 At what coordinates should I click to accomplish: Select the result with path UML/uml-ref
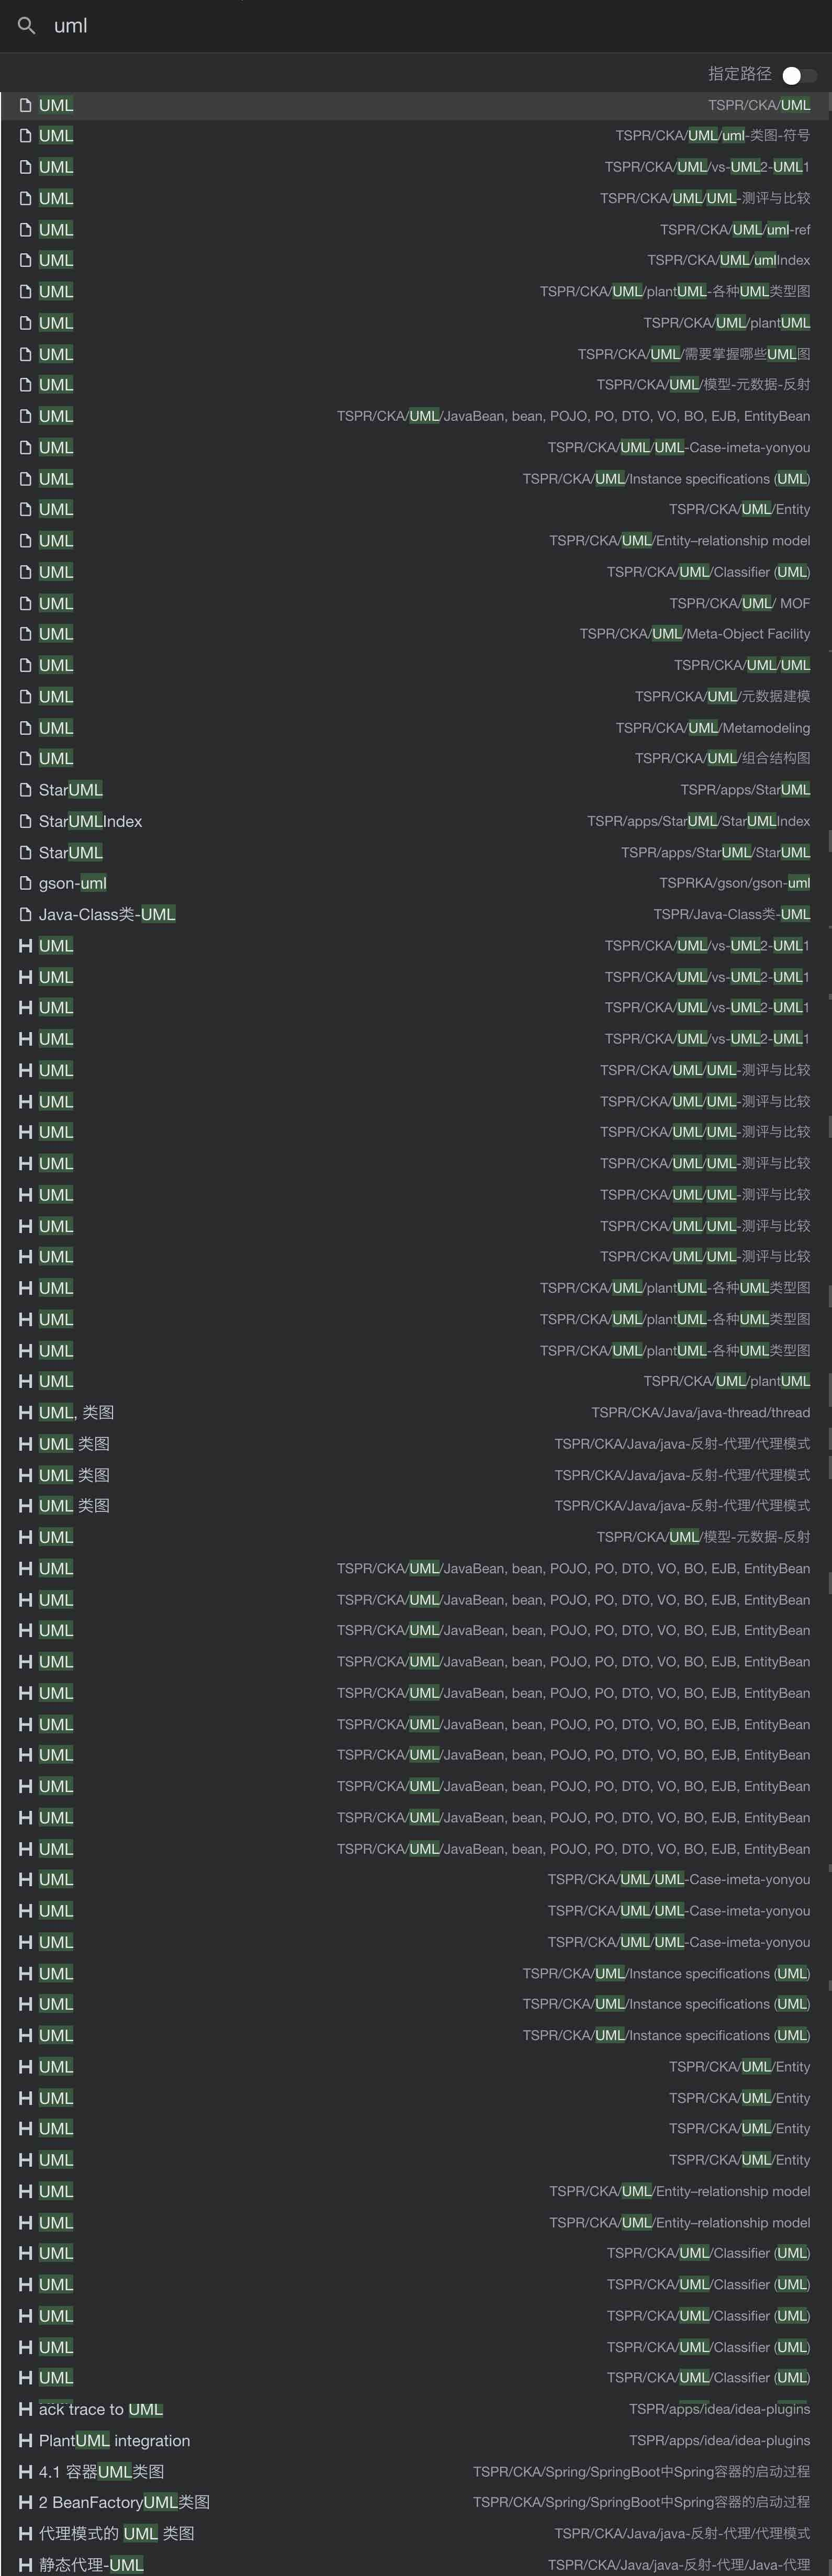point(415,230)
